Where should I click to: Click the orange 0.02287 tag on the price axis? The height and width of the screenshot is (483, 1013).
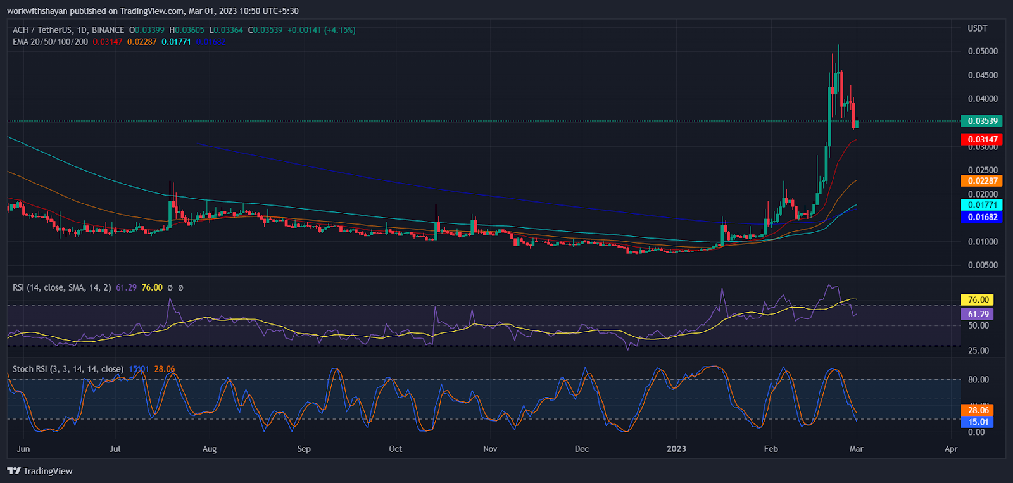[x=982, y=180]
